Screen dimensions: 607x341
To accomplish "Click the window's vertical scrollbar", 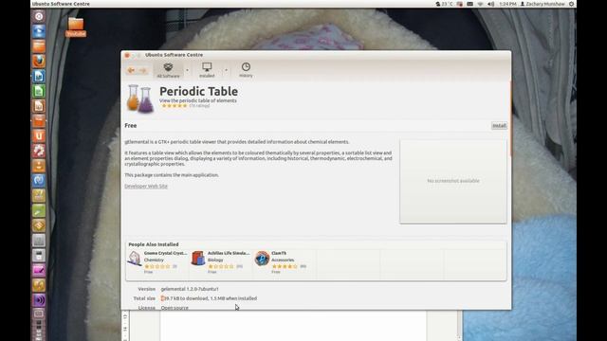I will [x=510, y=117].
